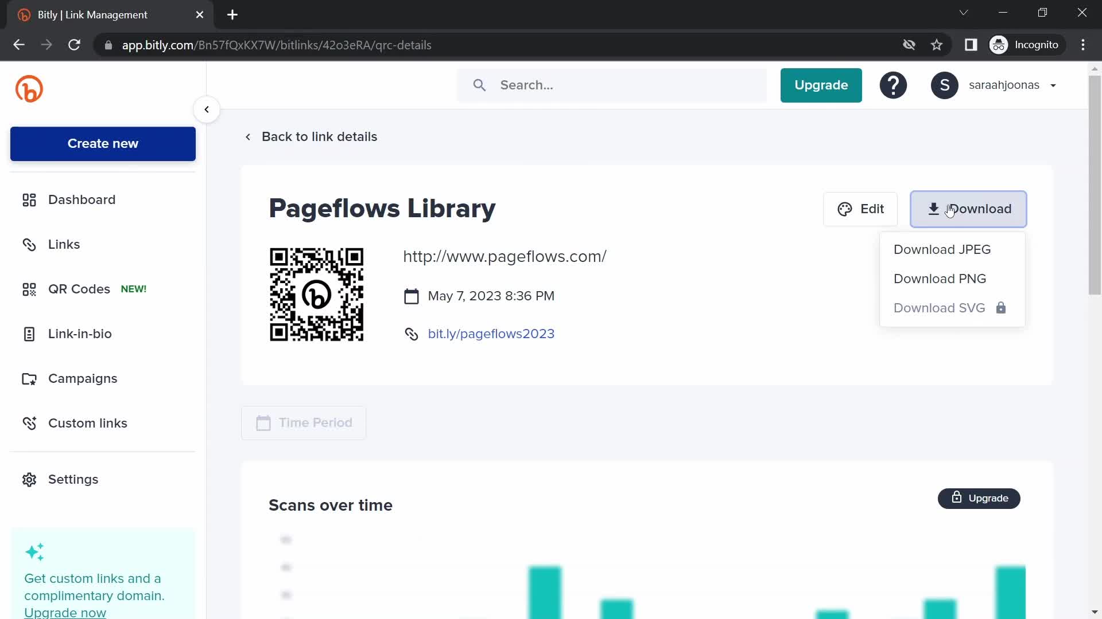Click the Settings gear icon
Image resolution: width=1102 pixels, height=619 pixels.
click(29, 479)
